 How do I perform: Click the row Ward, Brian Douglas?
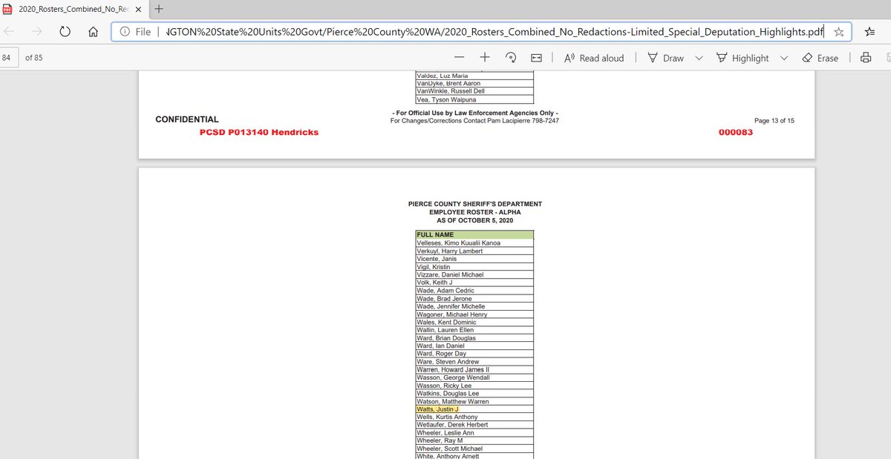coord(474,338)
